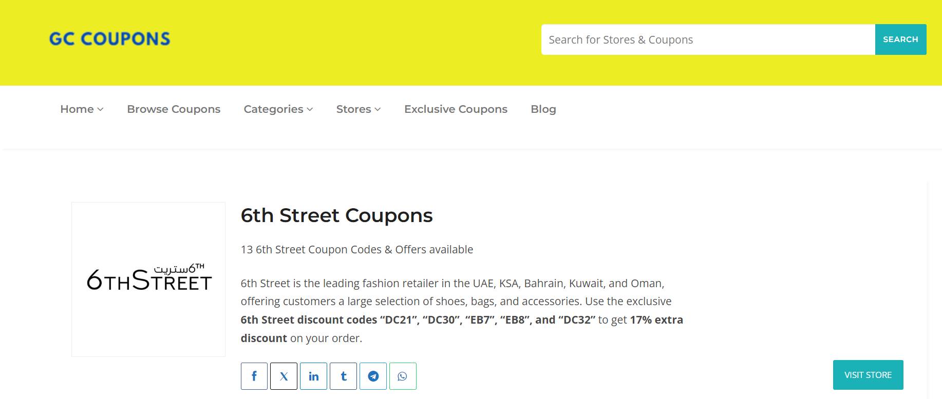Open Exclusive Coupons page
942x399 pixels.
click(456, 109)
